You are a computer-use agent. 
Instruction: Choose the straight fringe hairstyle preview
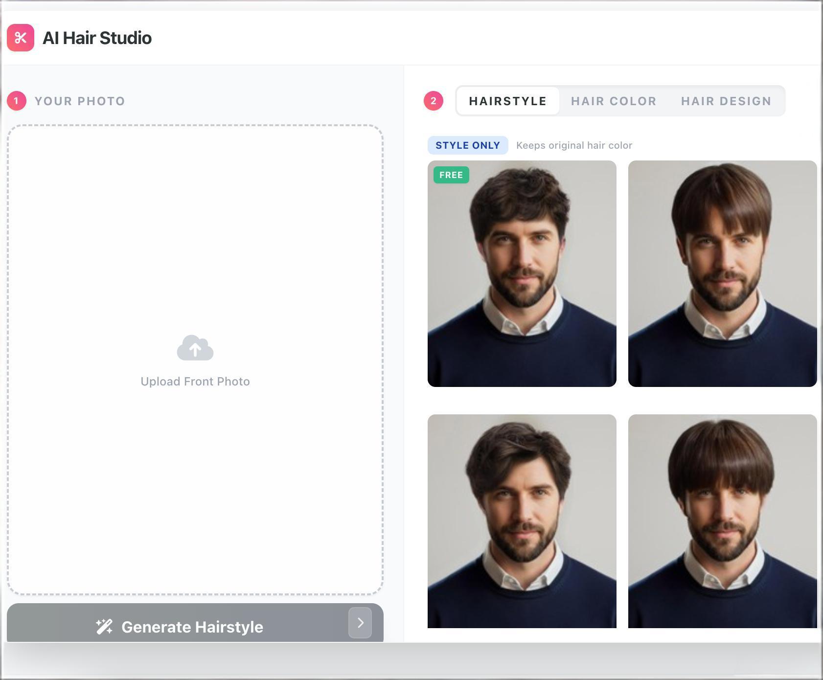(x=722, y=274)
